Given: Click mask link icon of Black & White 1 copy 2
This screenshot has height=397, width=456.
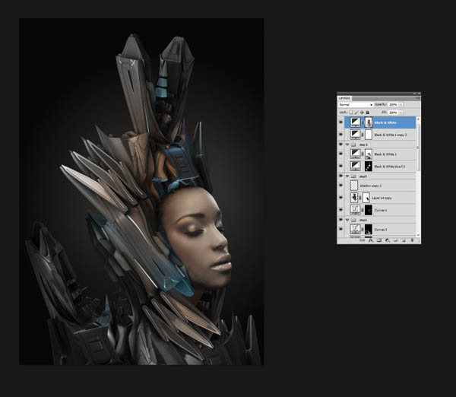Looking at the screenshot, I should point(363,135).
